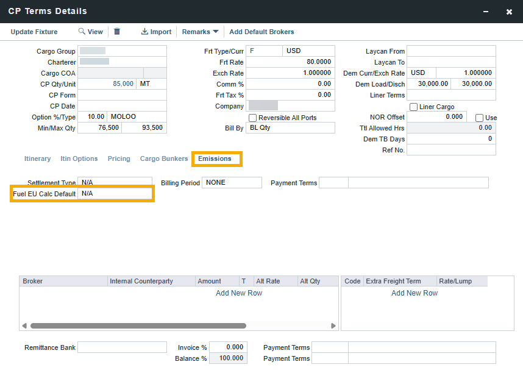Enable the Reversible All Ports checkbox
This screenshot has width=523, height=370.
click(x=253, y=117)
